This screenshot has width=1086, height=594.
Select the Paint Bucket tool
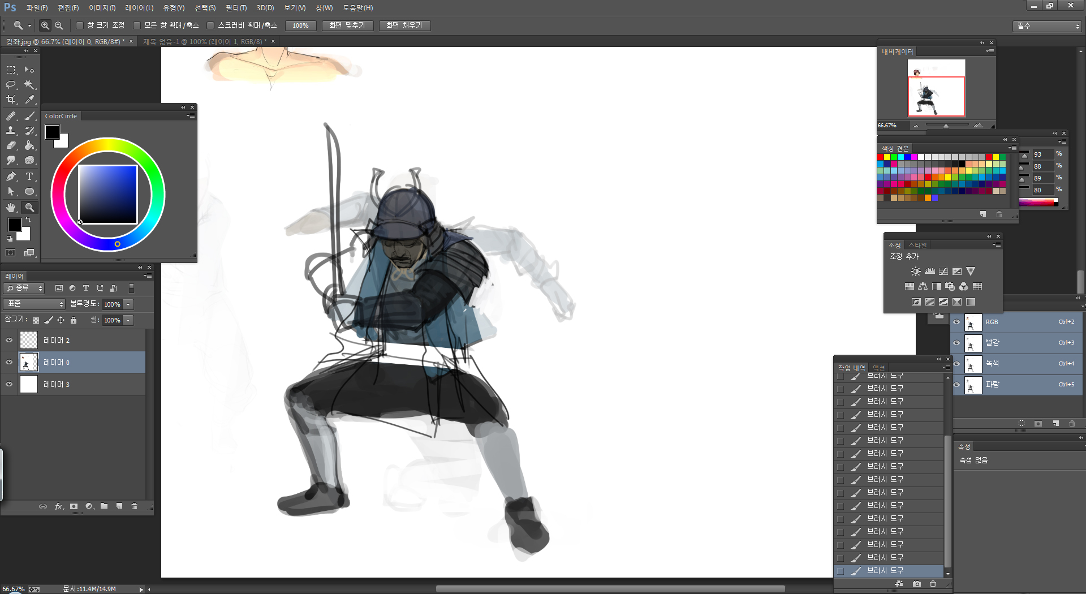click(x=29, y=145)
